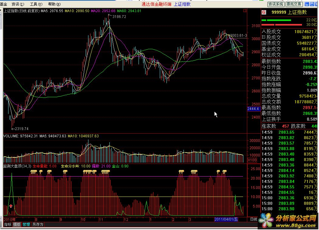Click the green buy-volume bar

[x=276, y=20]
